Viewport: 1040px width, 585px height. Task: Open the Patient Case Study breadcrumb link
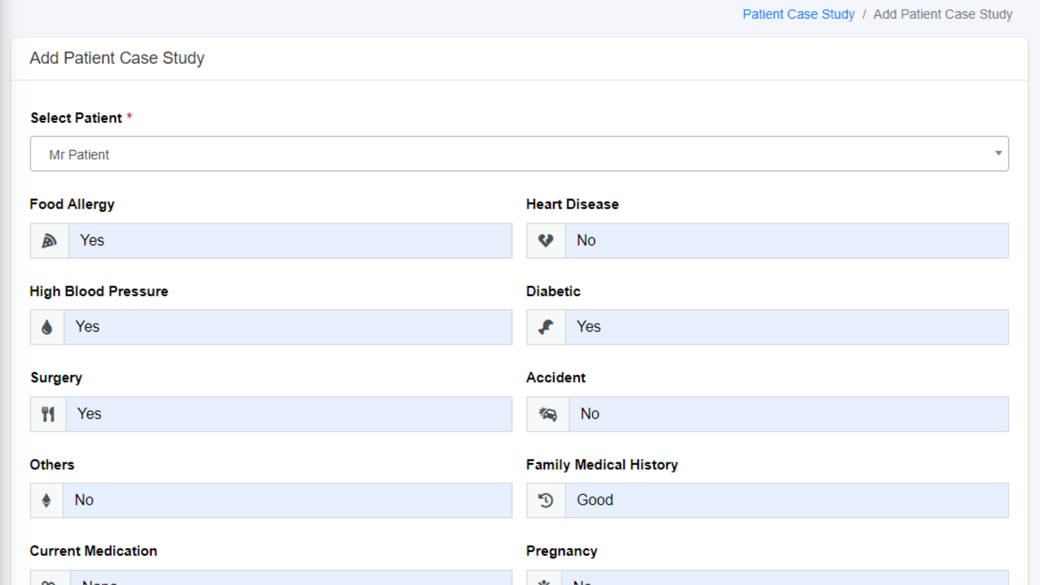pyautogui.click(x=798, y=15)
